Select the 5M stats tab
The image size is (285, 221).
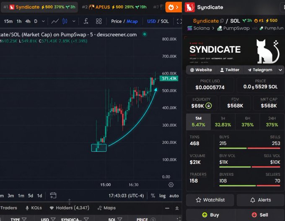(x=198, y=122)
